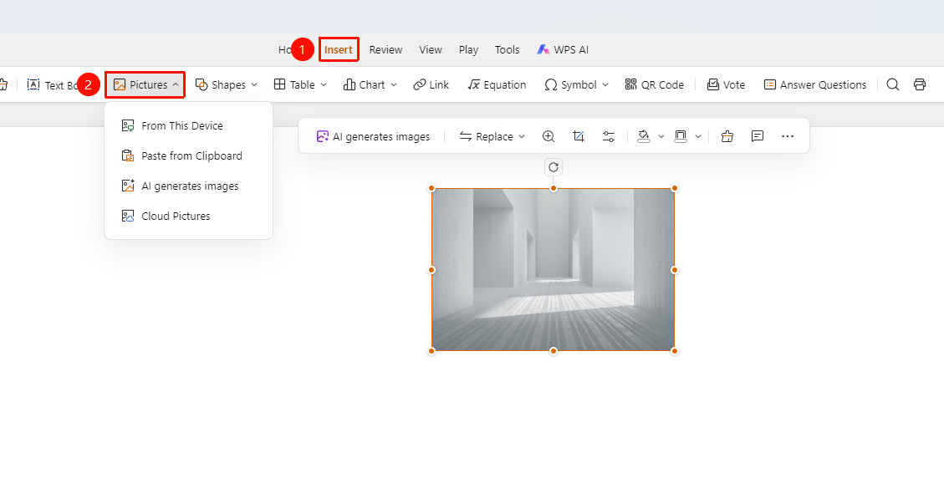Screen dimensions: 944x494
Task: Click the Answer Questions tool
Action: pos(815,84)
